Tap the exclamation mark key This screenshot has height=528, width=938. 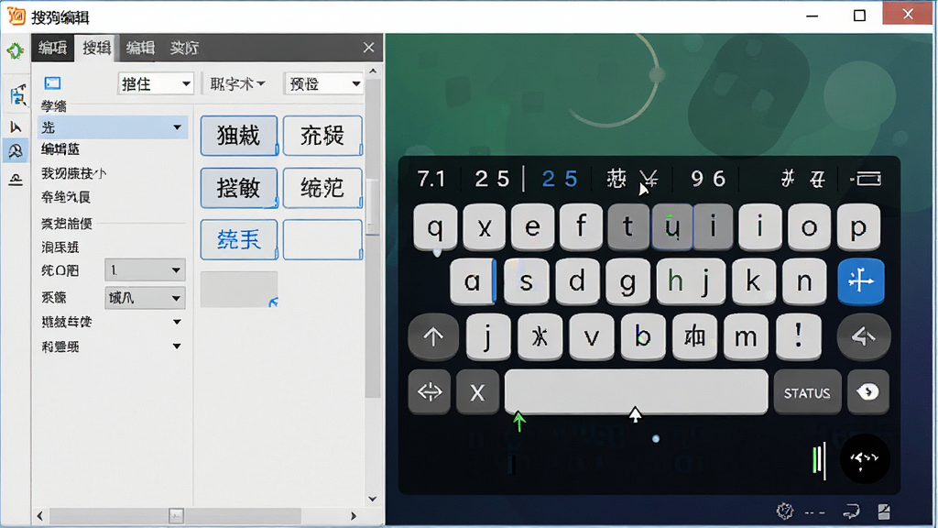[x=798, y=335]
